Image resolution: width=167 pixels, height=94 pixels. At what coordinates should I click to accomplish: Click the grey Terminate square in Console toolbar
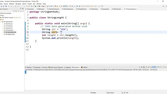[140, 67]
